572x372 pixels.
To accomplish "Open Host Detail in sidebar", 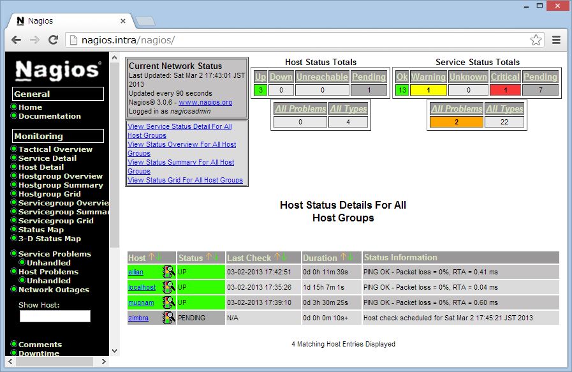I will [41, 167].
